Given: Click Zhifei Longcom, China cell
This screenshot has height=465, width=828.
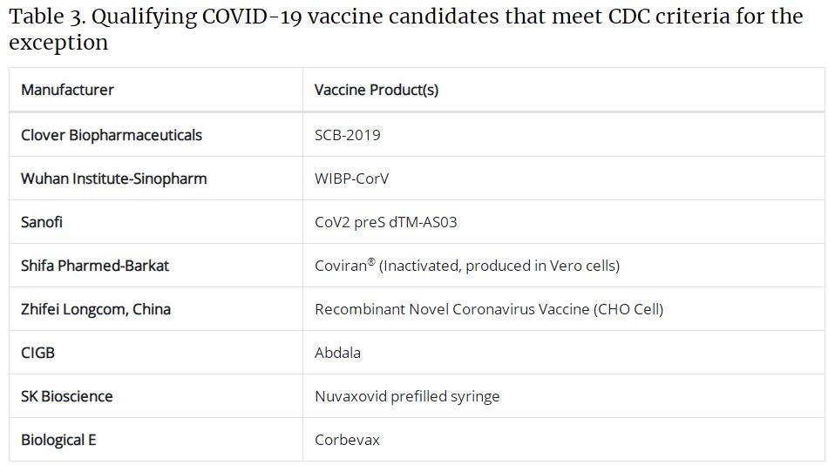Looking at the screenshot, I should [x=95, y=309].
